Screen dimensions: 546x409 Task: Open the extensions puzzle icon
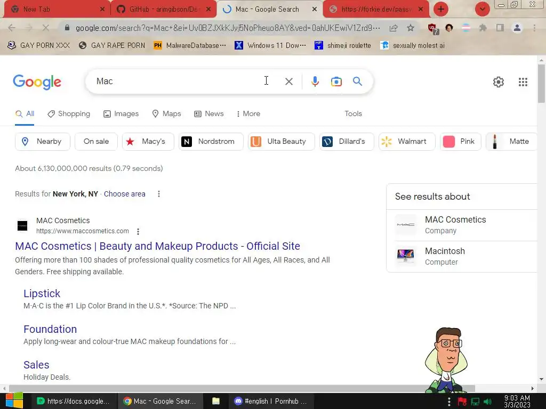[x=483, y=28]
